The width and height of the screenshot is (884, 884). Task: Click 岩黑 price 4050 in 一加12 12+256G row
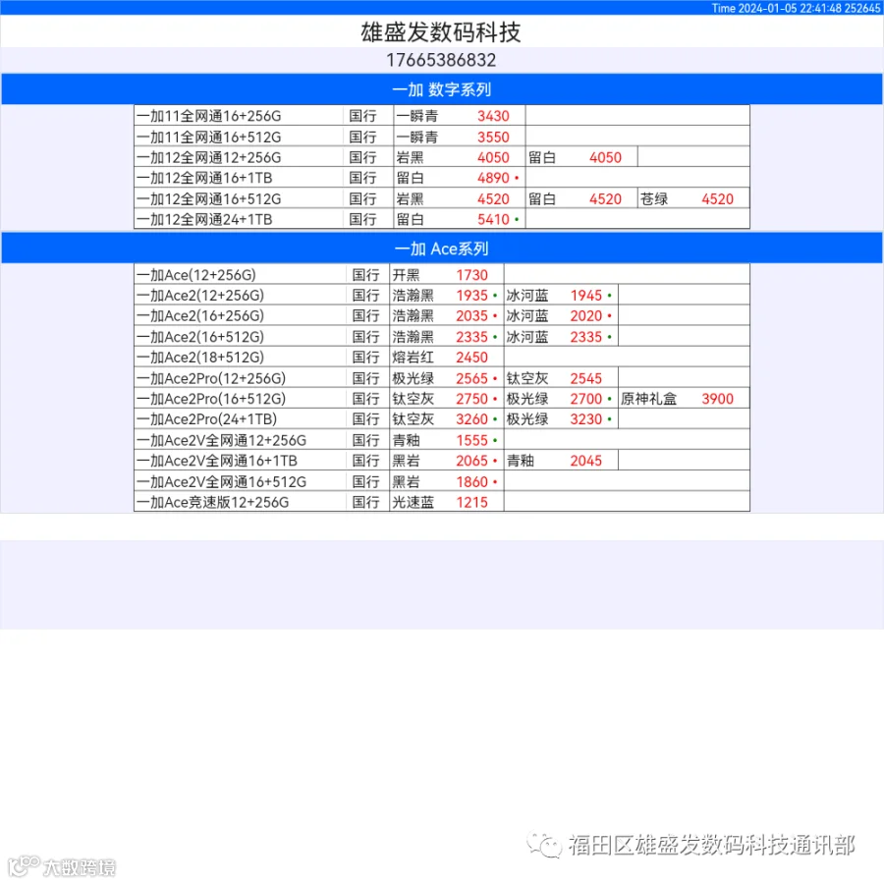click(x=493, y=157)
